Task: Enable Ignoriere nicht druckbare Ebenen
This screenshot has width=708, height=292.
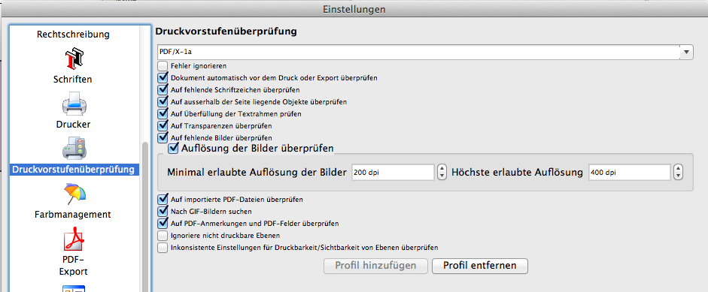Action: (x=163, y=235)
